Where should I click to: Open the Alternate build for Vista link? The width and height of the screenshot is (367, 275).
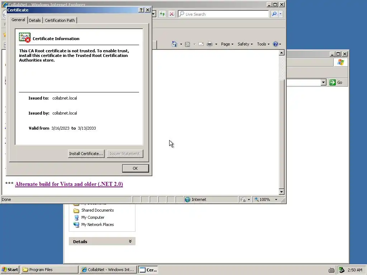69,184
